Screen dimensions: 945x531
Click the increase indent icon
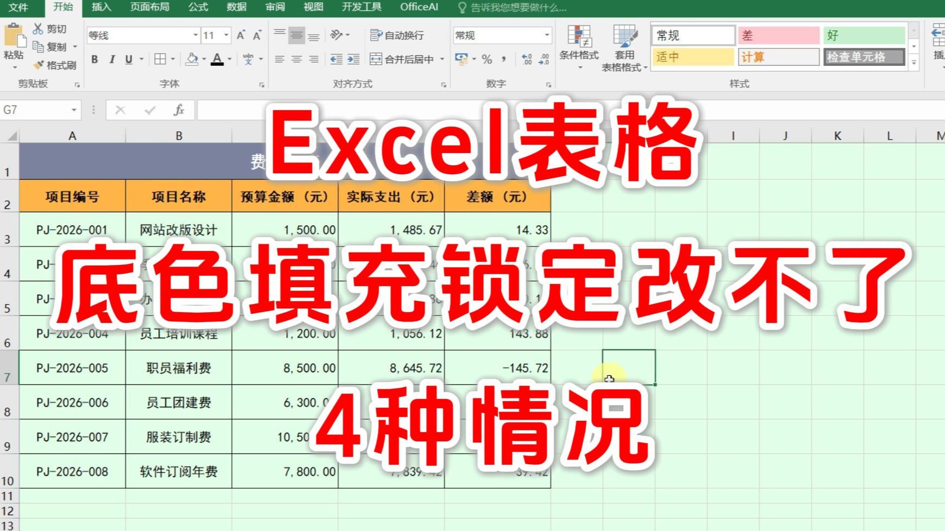(x=353, y=59)
